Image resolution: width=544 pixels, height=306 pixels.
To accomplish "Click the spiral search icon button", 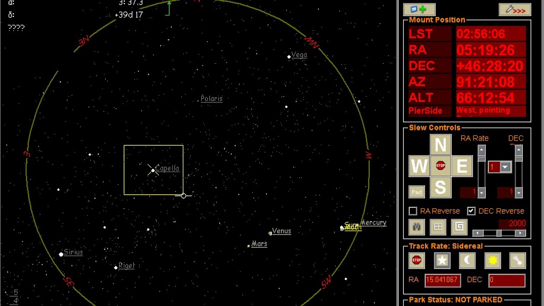I will pos(459,227).
